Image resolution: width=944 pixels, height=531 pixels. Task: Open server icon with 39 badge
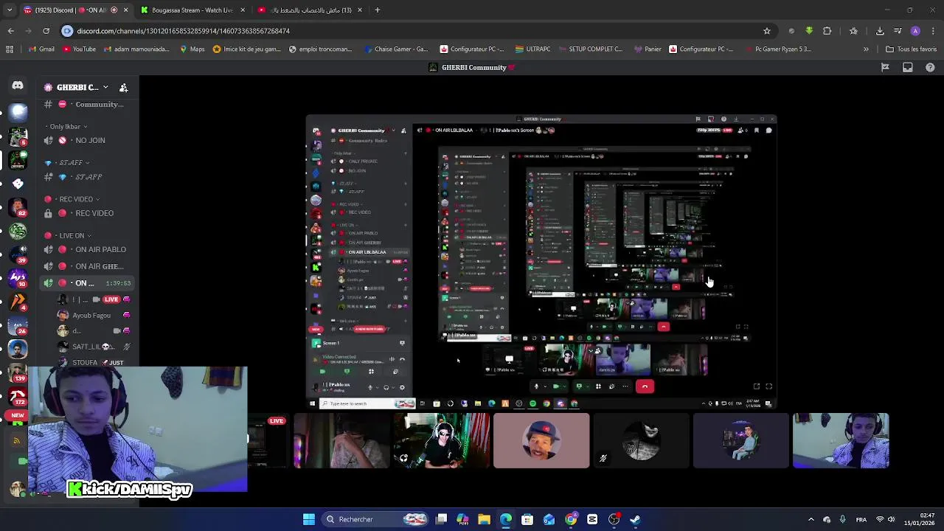pos(18,254)
